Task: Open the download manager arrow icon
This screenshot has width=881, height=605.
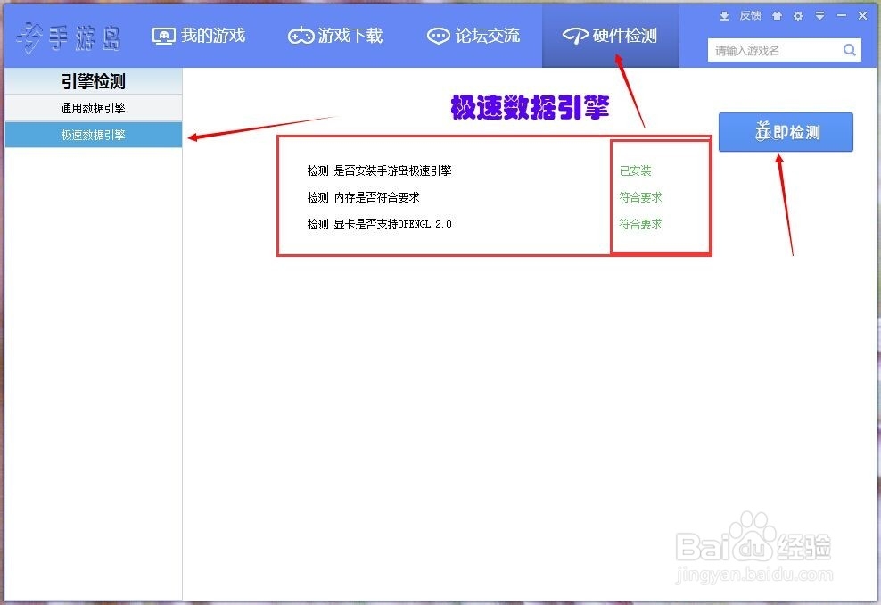Action: (725, 16)
